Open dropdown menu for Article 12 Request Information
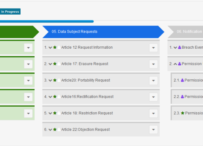 click(153, 48)
